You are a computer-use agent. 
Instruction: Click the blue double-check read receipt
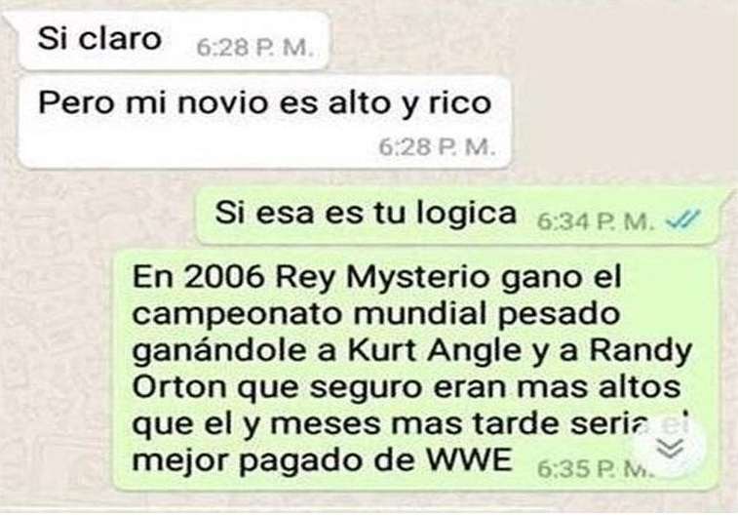coord(684,219)
